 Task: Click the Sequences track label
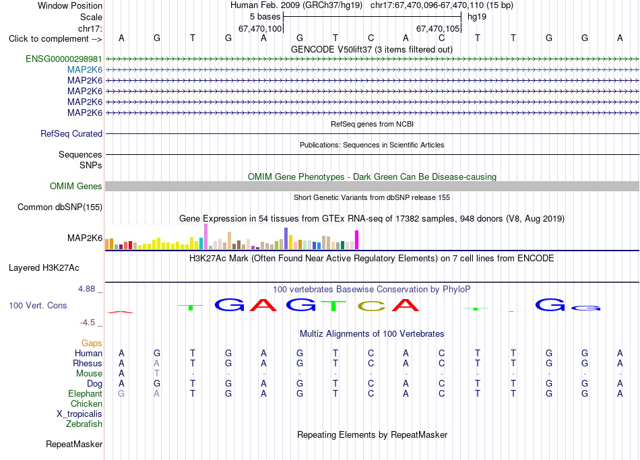point(80,154)
